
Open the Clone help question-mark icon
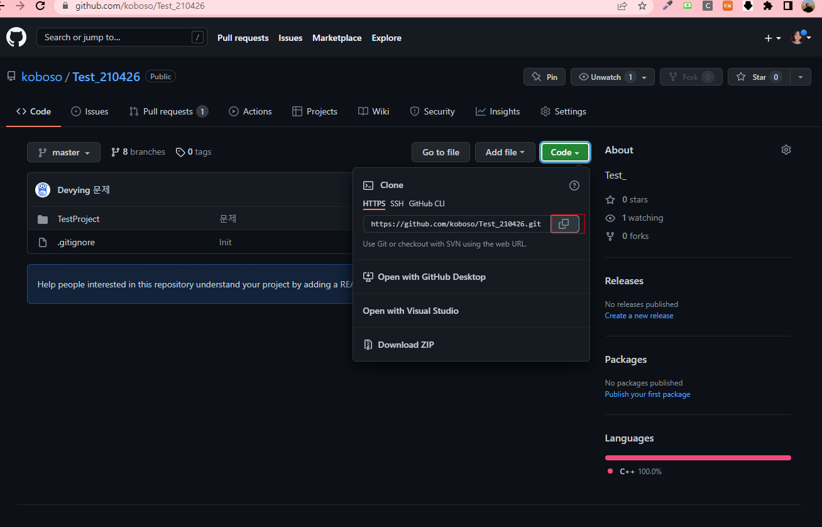tap(574, 186)
